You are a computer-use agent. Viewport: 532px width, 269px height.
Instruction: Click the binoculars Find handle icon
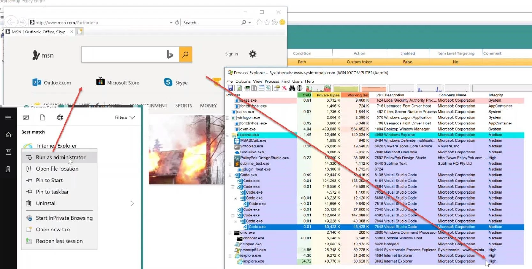pos(292,88)
